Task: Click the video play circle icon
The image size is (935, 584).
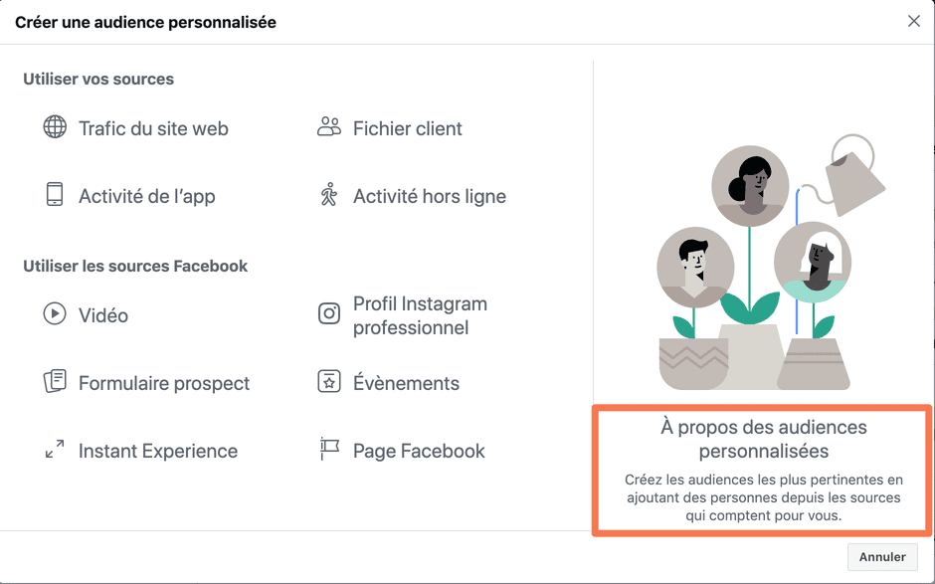Action: click(x=55, y=314)
